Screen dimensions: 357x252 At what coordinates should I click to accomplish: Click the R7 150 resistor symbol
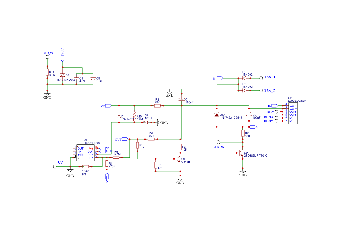pyautogui.click(x=243, y=133)
